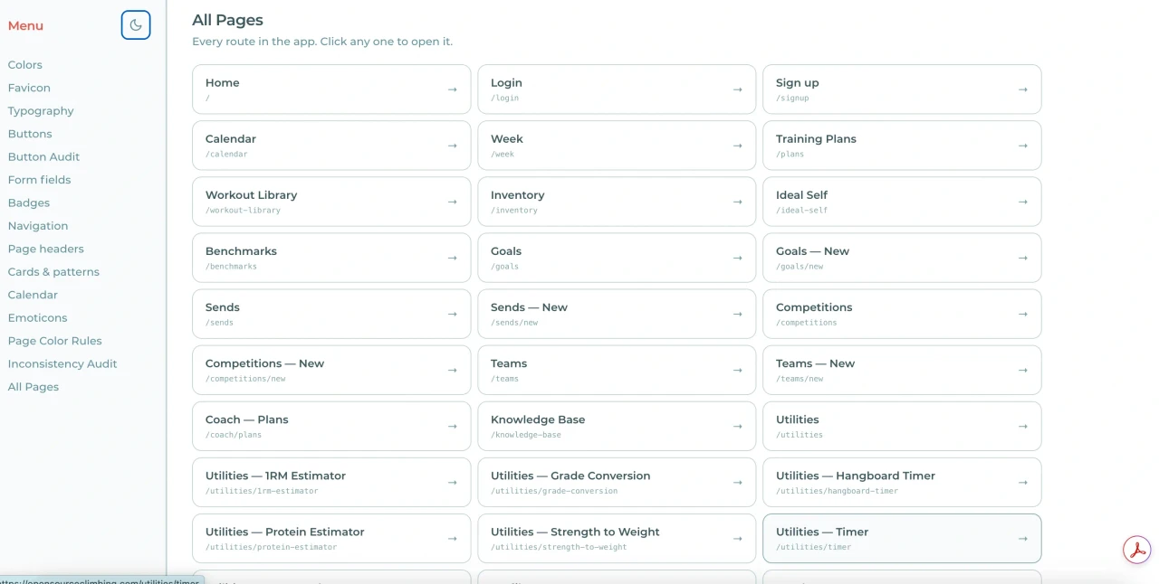Open Colors in the sidebar menu
This screenshot has height=584, width=1159.
tap(25, 65)
